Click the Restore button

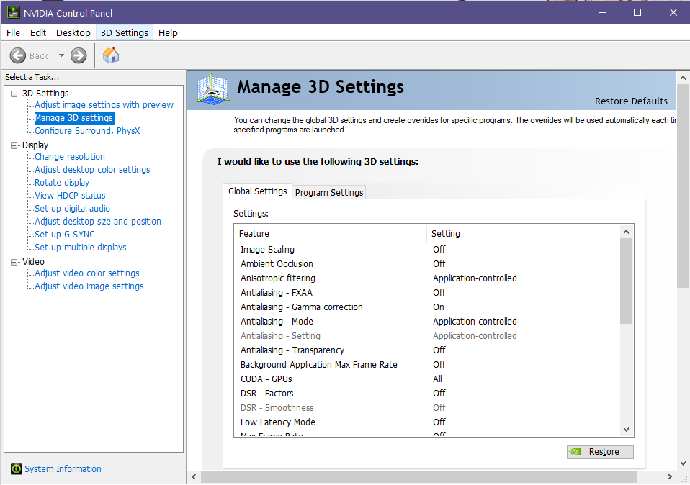click(600, 452)
